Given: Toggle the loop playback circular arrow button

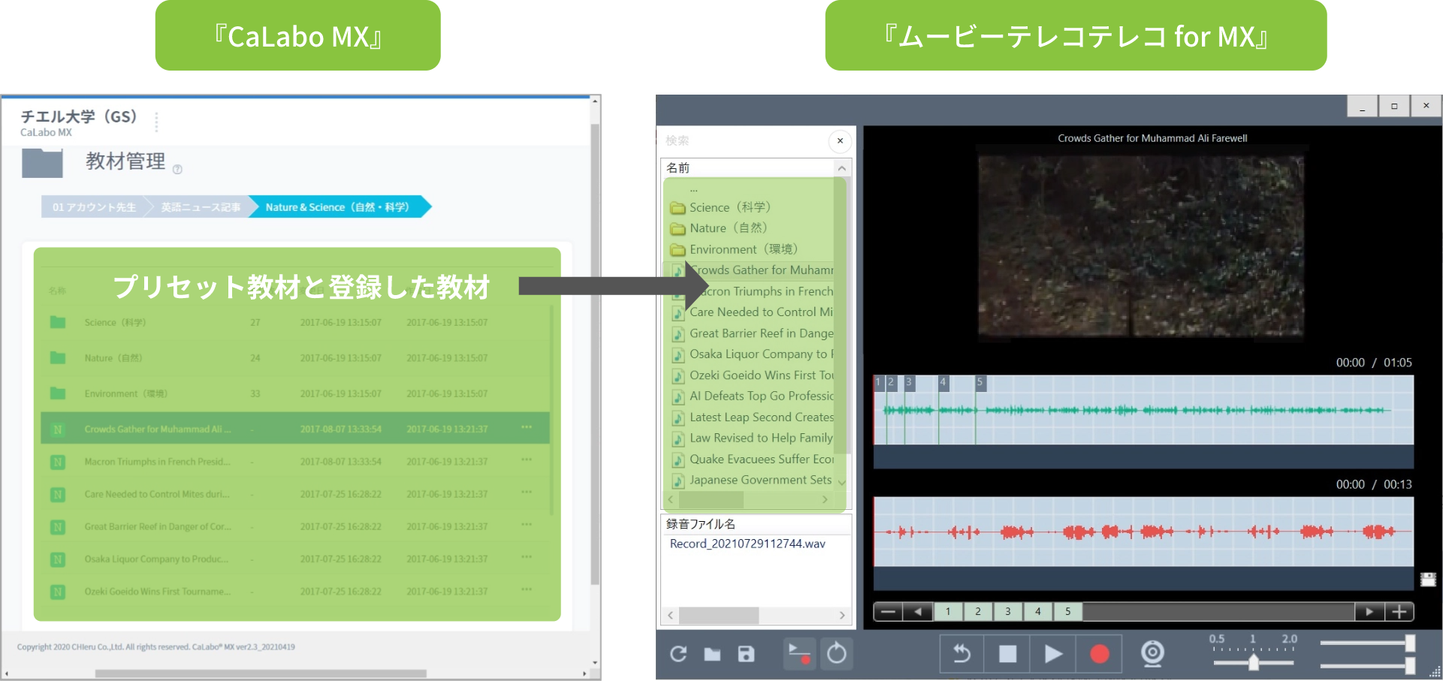Looking at the screenshot, I should pyautogui.click(x=836, y=654).
